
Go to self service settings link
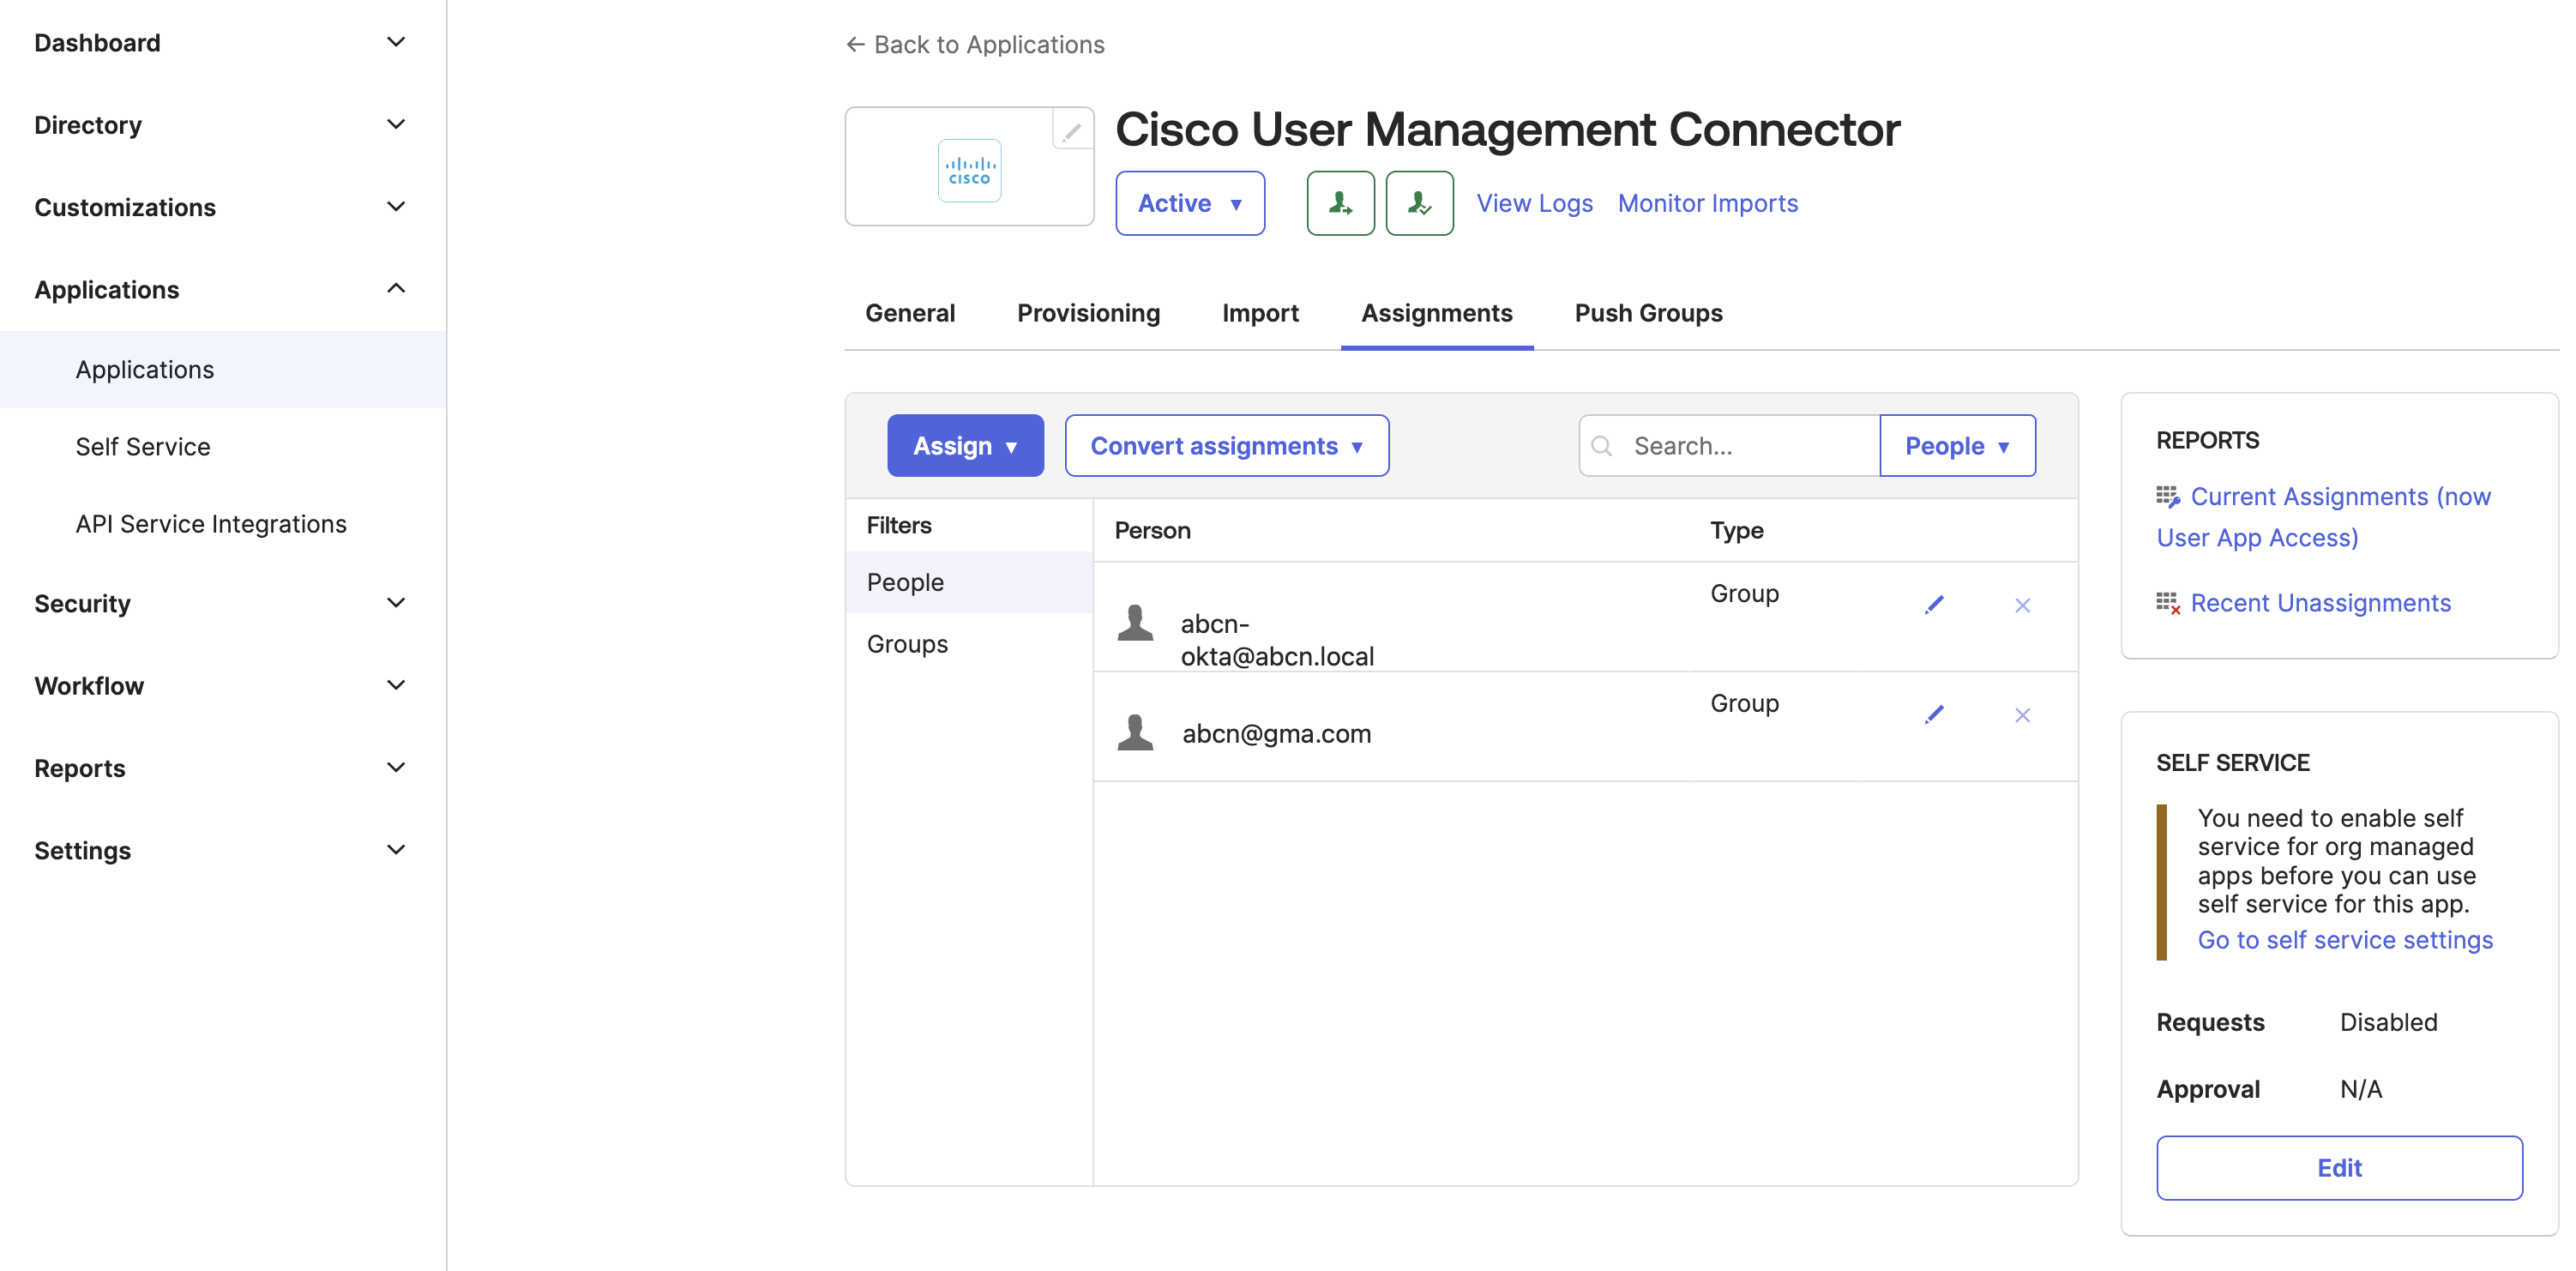(x=2344, y=940)
